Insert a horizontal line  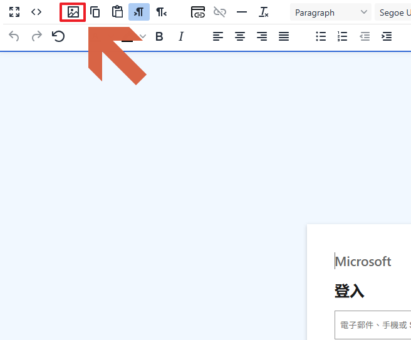242,12
